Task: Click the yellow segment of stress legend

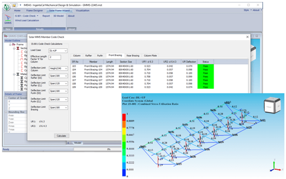Action: click(x=124, y=131)
